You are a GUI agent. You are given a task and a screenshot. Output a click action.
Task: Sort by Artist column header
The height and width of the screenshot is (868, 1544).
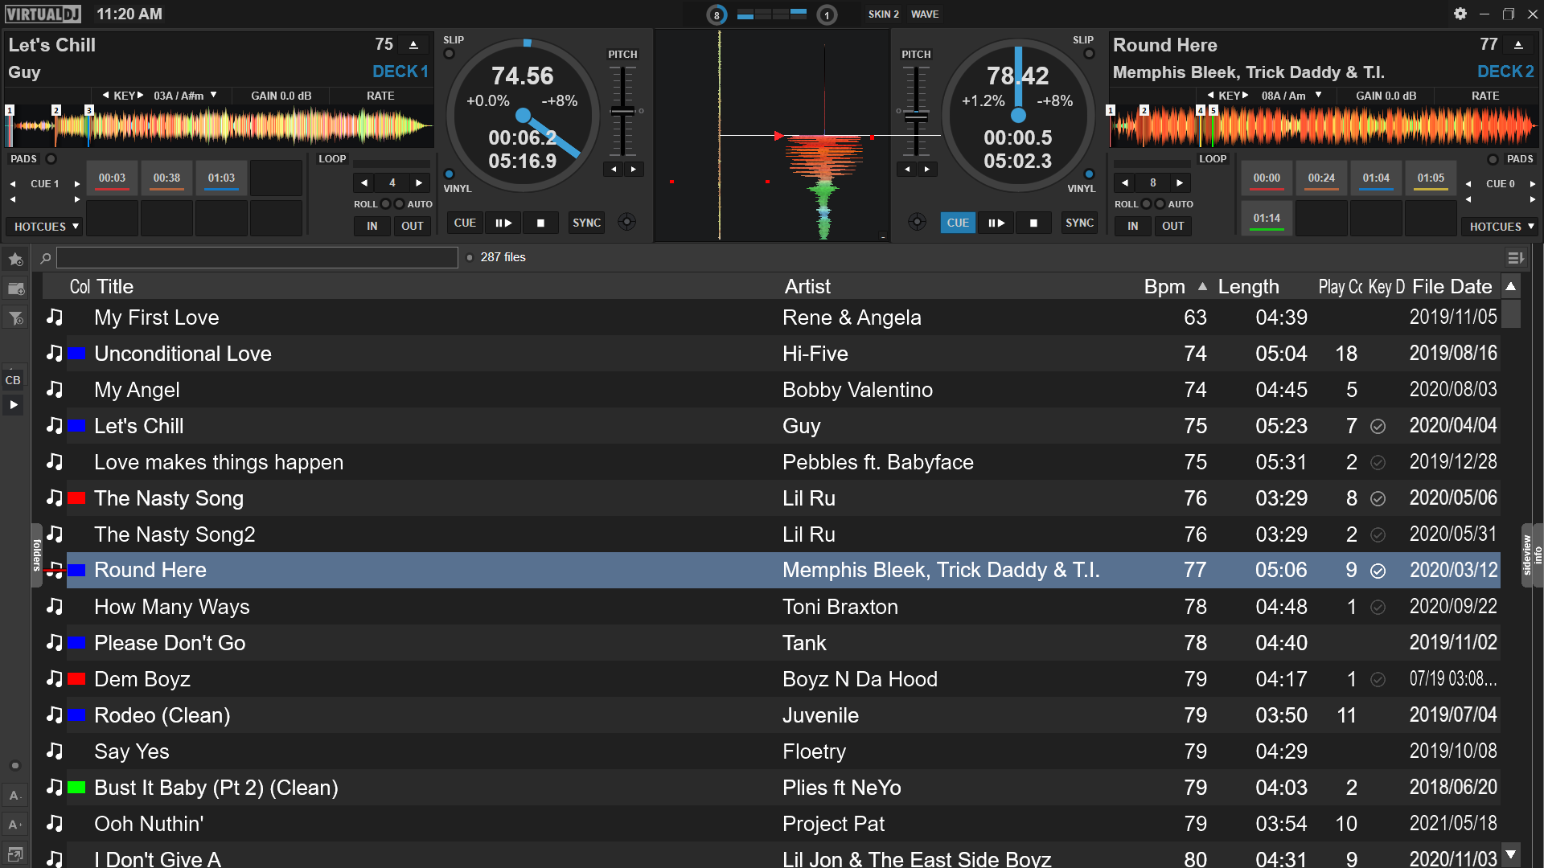tap(807, 287)
